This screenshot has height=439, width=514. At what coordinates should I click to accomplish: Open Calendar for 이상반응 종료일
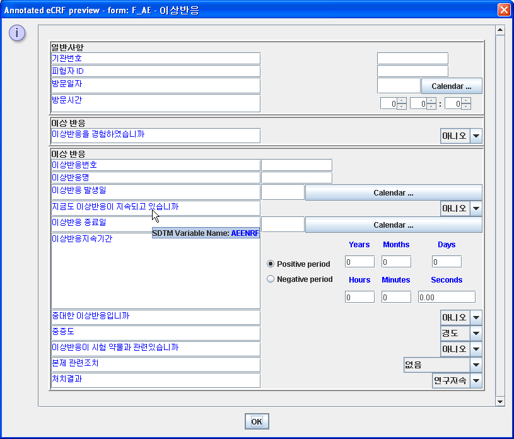click(393, 225)
